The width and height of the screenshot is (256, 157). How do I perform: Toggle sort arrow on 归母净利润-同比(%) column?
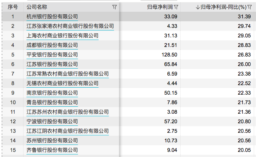point(198,7)
